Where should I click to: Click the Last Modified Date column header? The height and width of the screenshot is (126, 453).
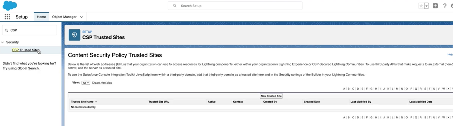pyautogui.click(x=421, y=102)
